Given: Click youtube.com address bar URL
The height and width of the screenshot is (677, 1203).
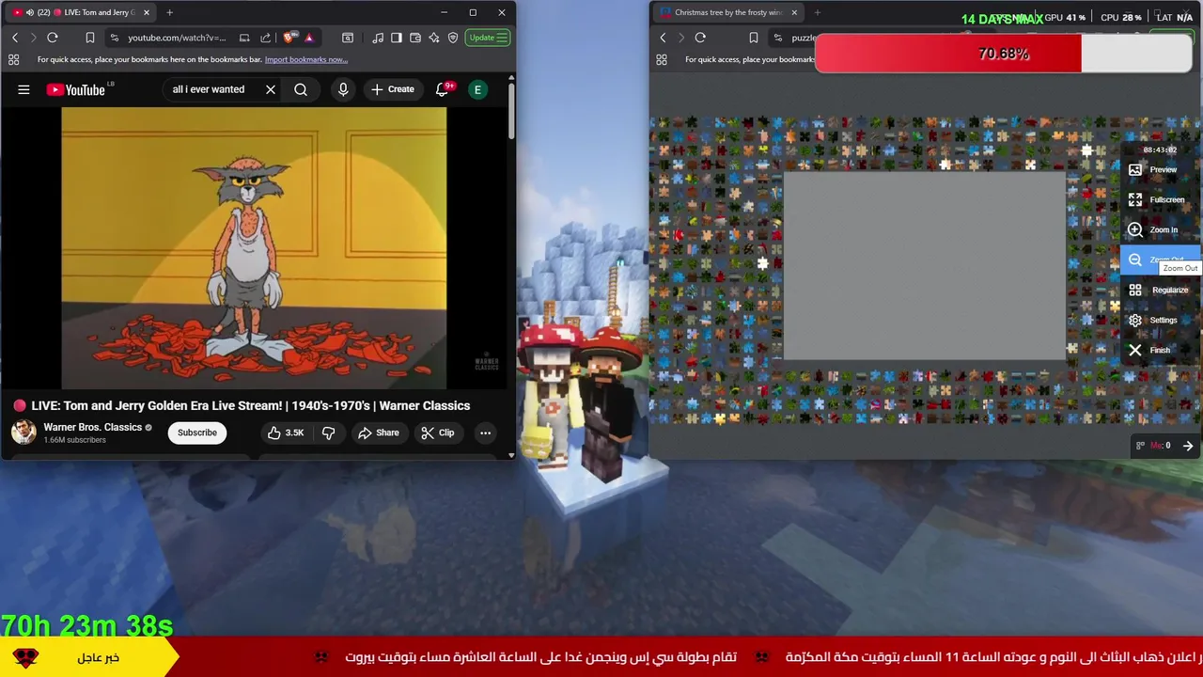Looking at the screenshot, I should tap(177, 38).
